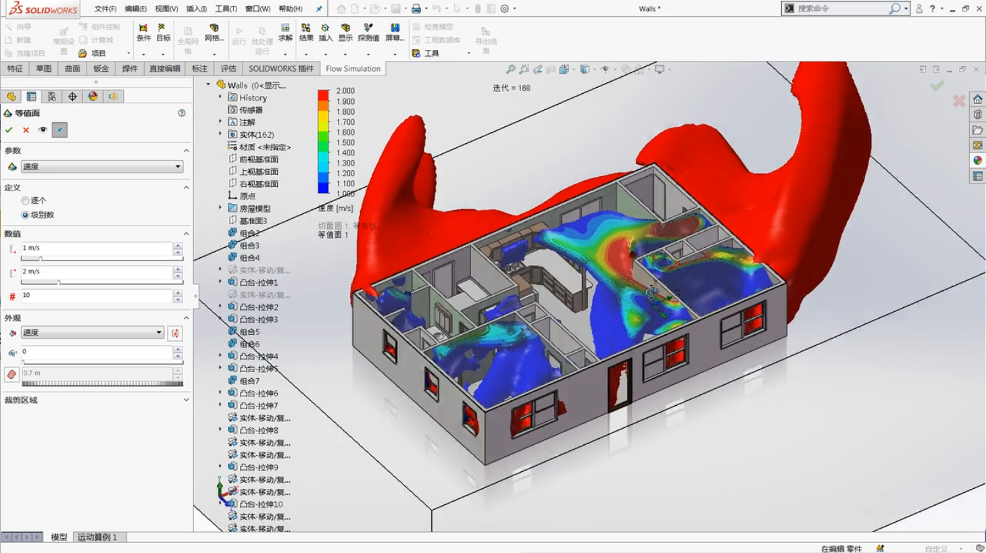Confirm isosurface with green checkmark
Screen dimensions: 986x553
9,130
